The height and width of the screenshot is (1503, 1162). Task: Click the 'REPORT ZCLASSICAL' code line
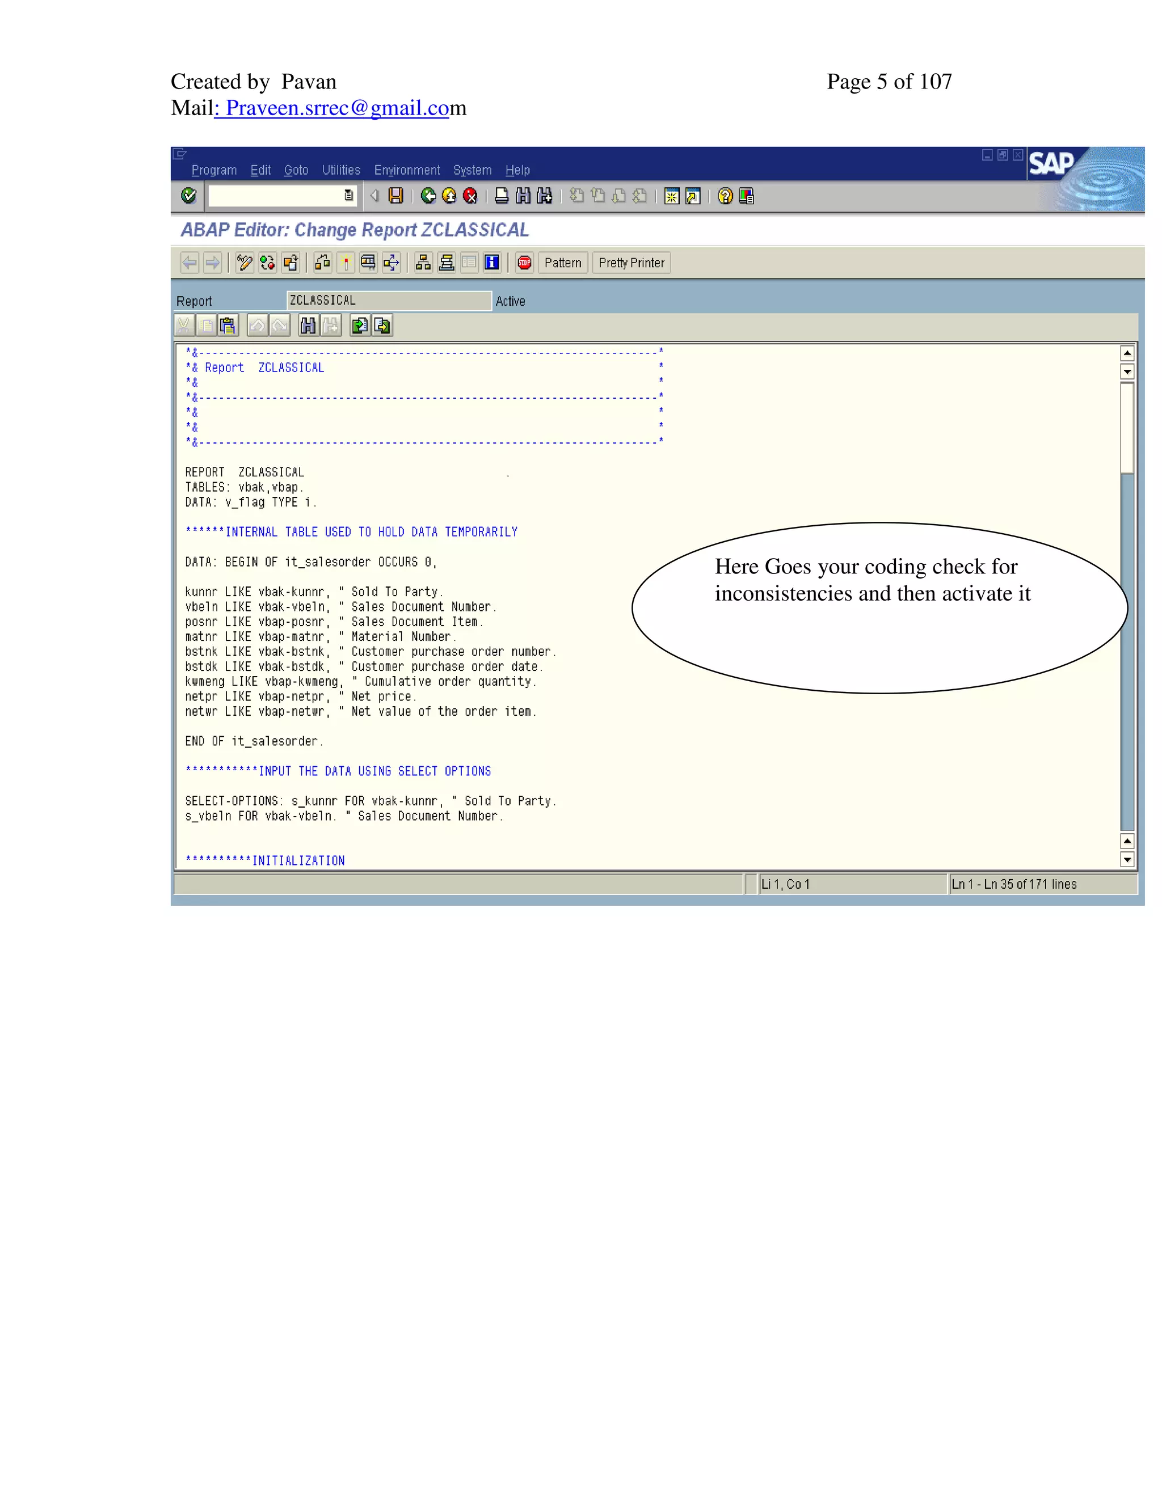[245, 472]
